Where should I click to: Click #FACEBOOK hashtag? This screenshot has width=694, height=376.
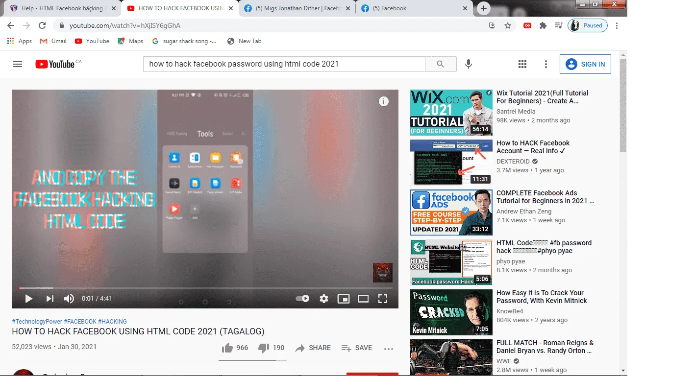(80, 322)
